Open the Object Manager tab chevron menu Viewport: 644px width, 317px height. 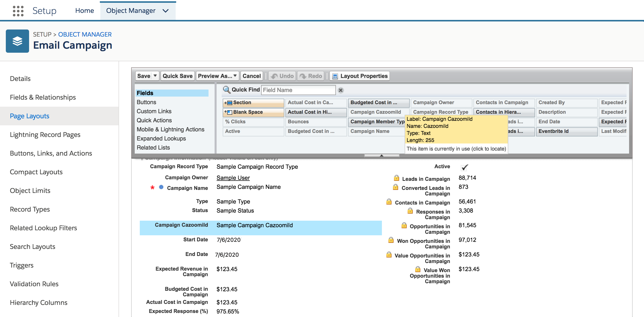click(x=166, y=11)
